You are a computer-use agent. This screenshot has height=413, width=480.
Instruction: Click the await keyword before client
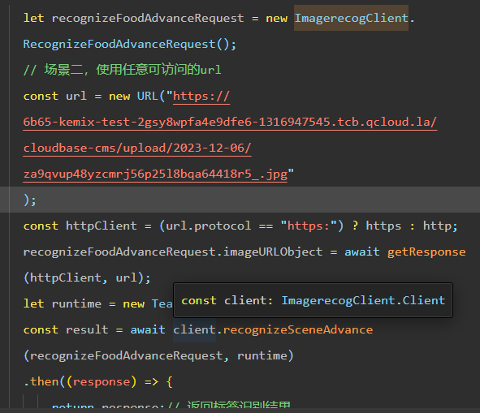click(148, 329)
